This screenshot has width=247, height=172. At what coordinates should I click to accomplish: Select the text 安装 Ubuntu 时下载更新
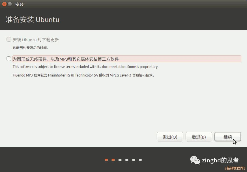pyautogui.click(x=36, y=40)
